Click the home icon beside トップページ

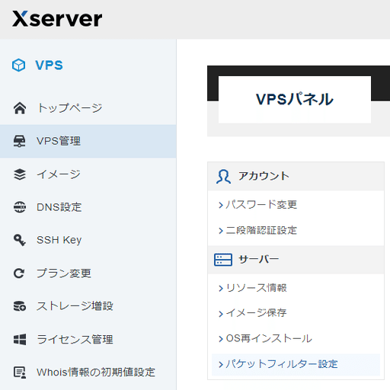[x=20, y=108]
